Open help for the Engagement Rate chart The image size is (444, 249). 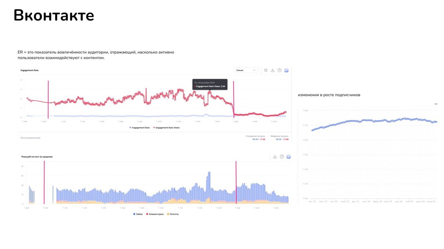(280, 70)
